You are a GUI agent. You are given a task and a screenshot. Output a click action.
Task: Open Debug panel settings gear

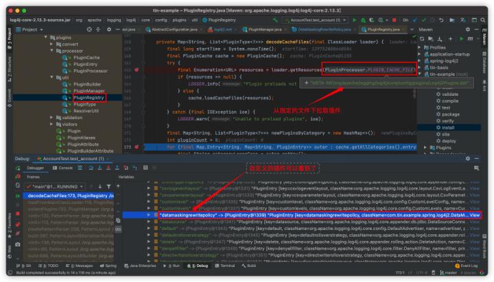coord(467,158)
